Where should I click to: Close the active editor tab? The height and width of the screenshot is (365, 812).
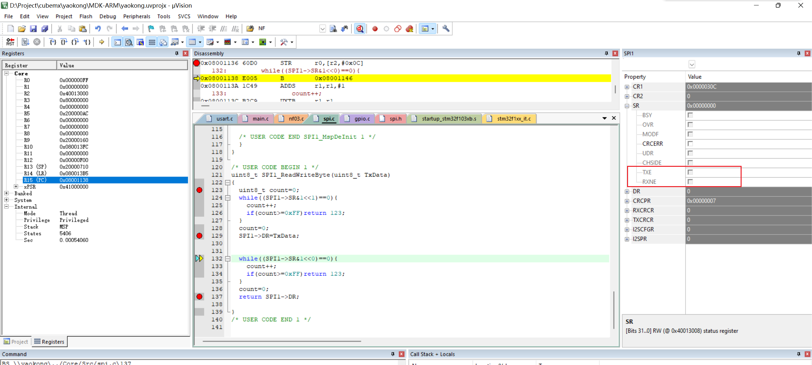coord(614,118)
